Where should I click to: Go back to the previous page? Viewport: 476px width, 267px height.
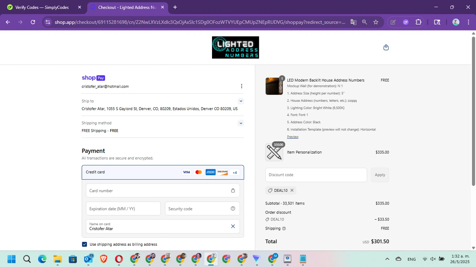[8, 22]
